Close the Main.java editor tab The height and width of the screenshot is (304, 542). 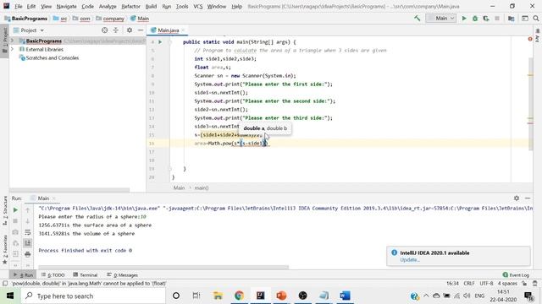[183, 30]
